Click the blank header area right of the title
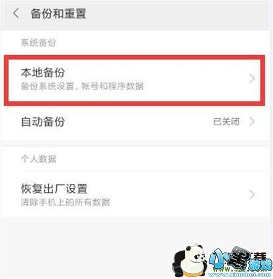Viewport: 273px width, 279px height. point(178,14)
